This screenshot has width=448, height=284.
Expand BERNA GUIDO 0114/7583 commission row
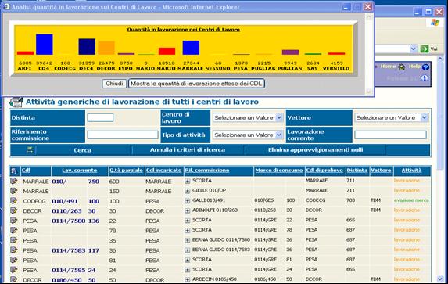[x=188, y=250]
